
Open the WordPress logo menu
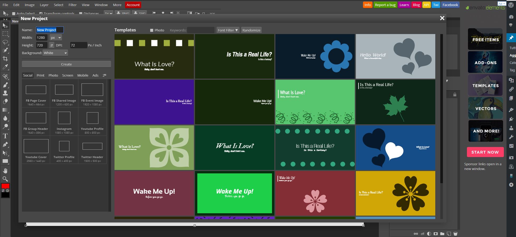click(511, 5)
